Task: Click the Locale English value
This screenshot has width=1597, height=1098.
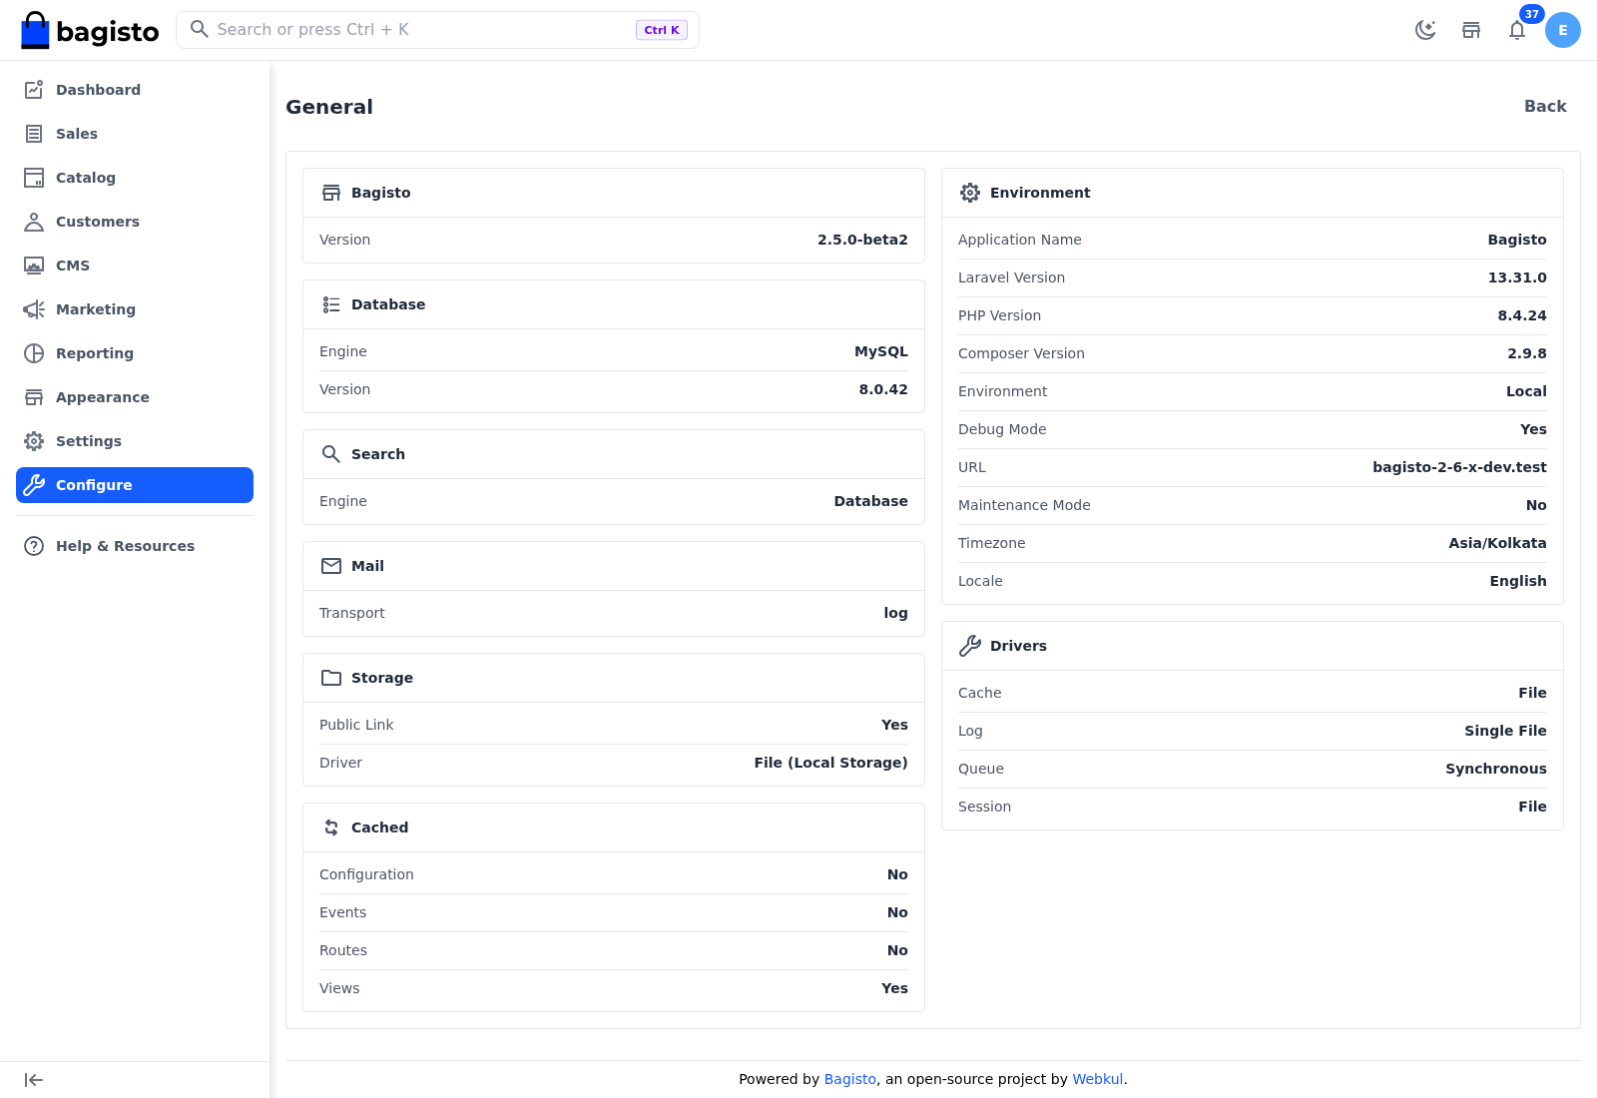Action: click(x=1518, y=581)
